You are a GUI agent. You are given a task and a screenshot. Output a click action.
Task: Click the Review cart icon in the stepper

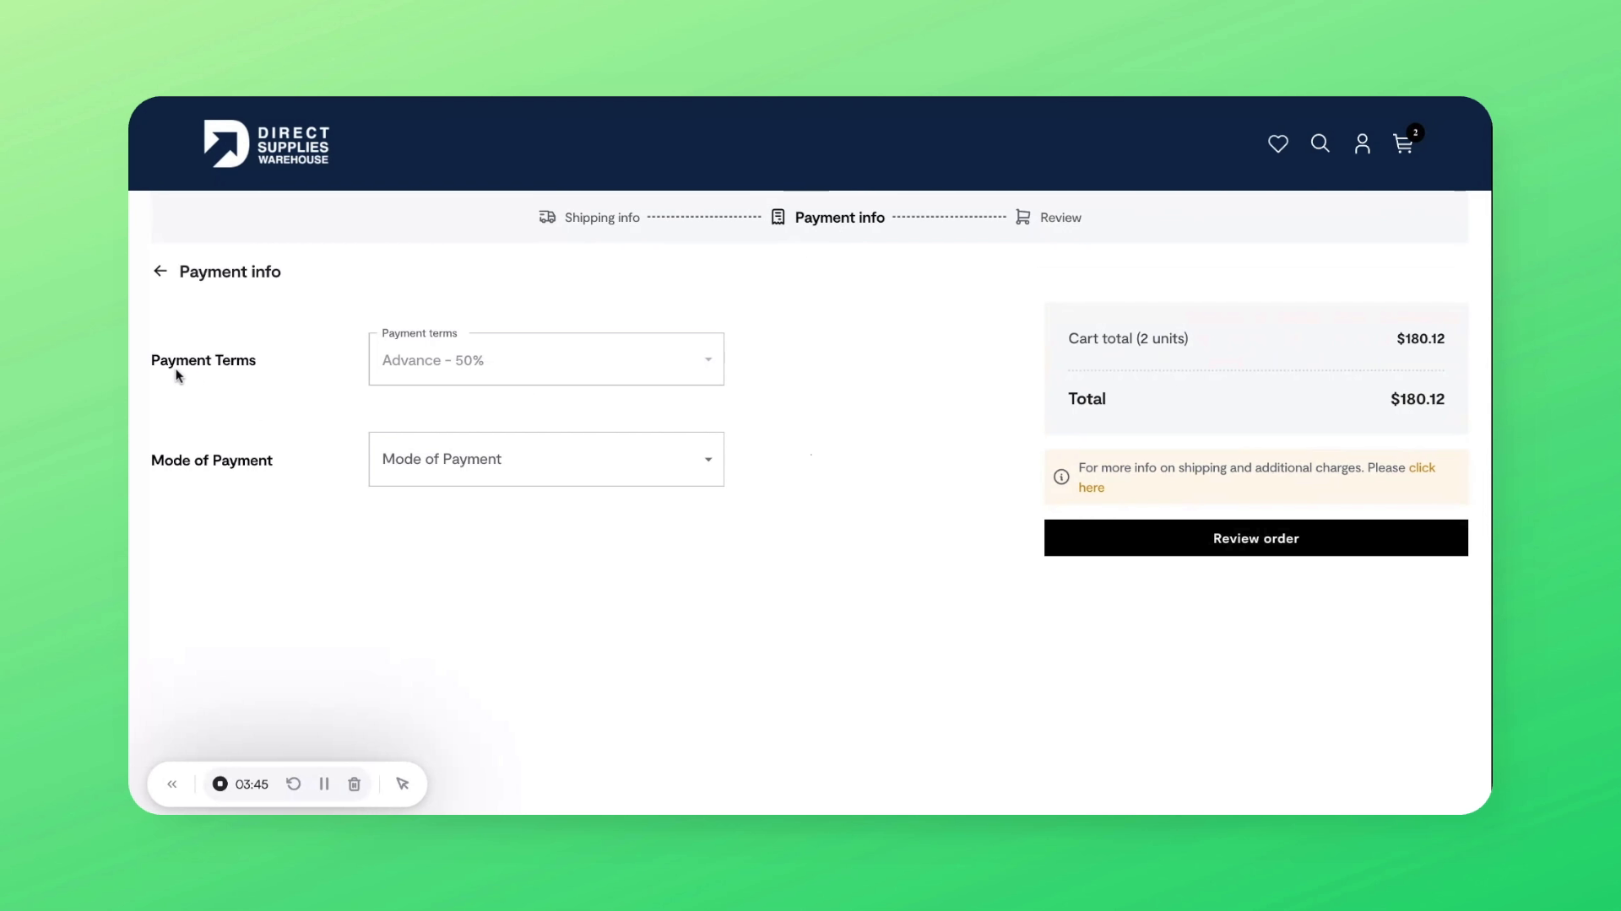pyautogui.click(x=1023, y=217)
